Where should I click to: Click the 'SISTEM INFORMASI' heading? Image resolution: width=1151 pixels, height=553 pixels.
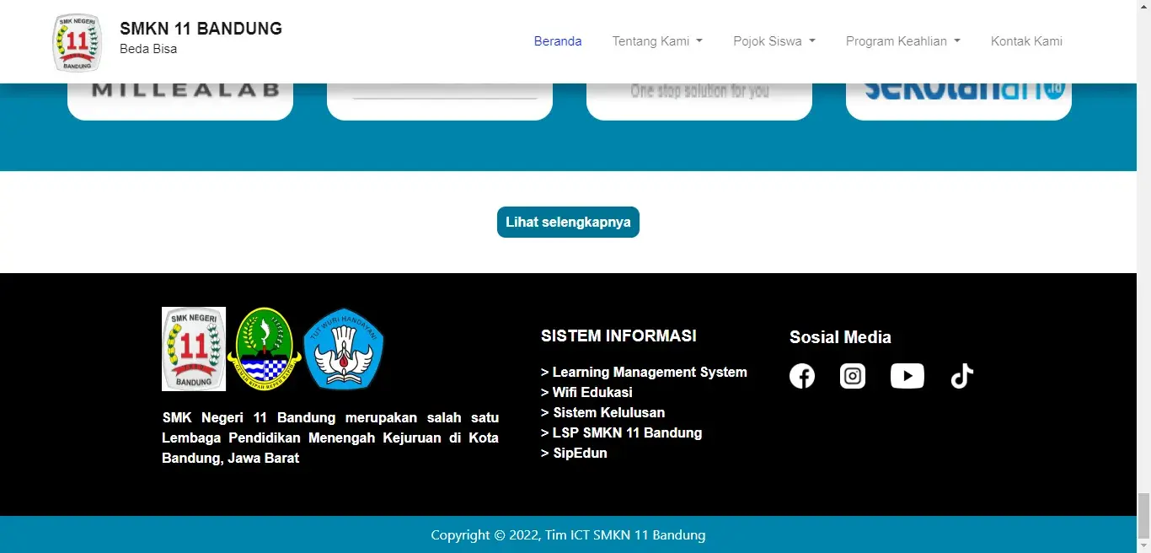point(618,336)
